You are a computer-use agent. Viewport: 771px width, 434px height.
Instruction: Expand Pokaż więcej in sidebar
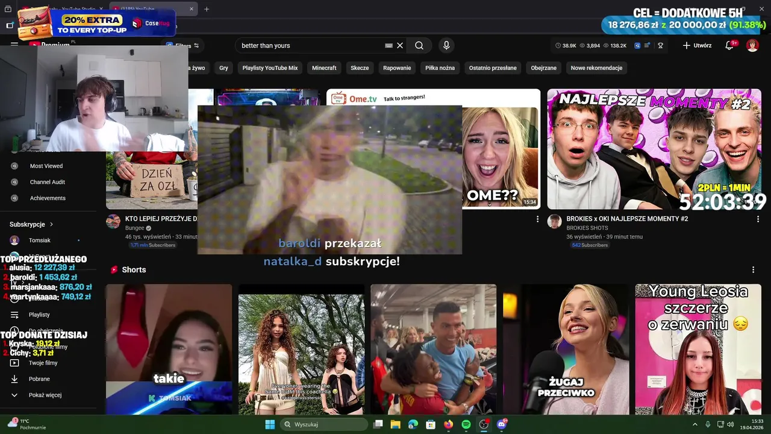tap(45, 395)
